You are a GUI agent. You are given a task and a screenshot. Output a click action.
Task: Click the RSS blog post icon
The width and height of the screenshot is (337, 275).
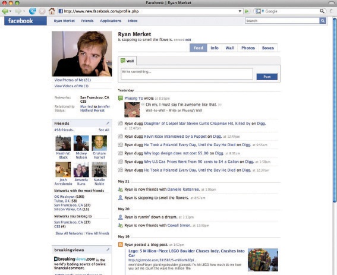point(121,245)
